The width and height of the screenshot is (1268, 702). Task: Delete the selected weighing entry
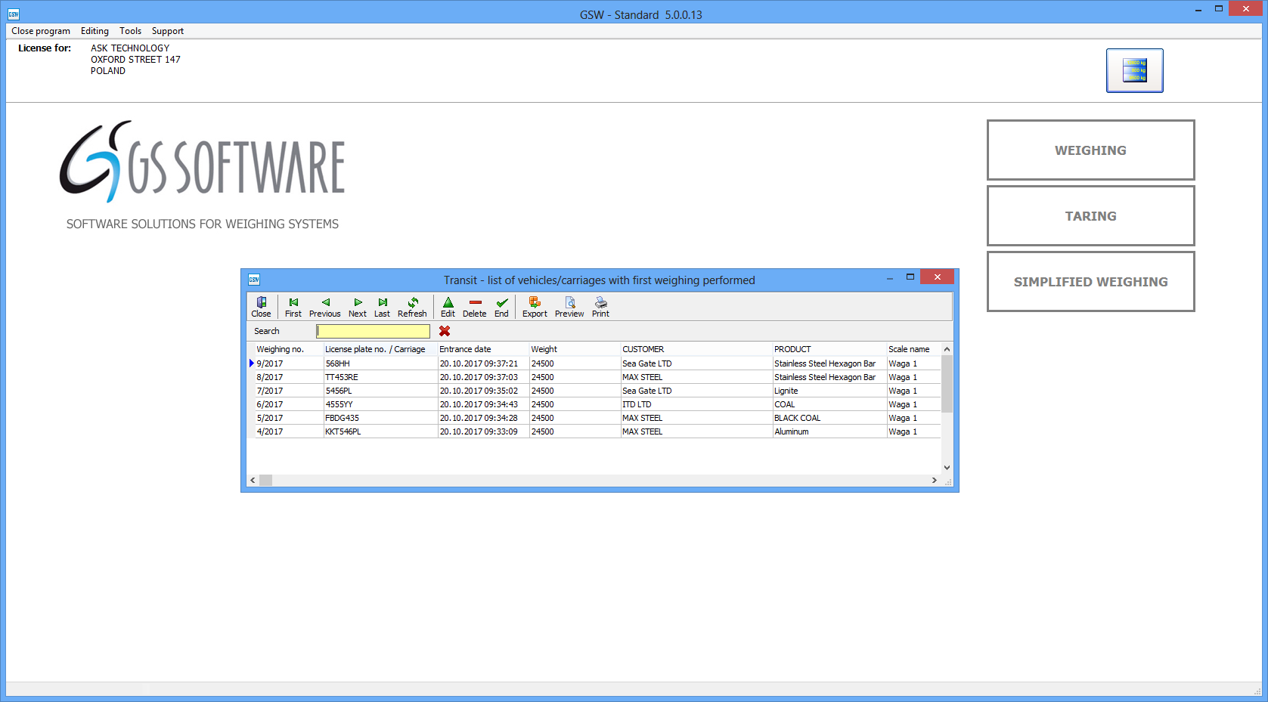(475, 307)
